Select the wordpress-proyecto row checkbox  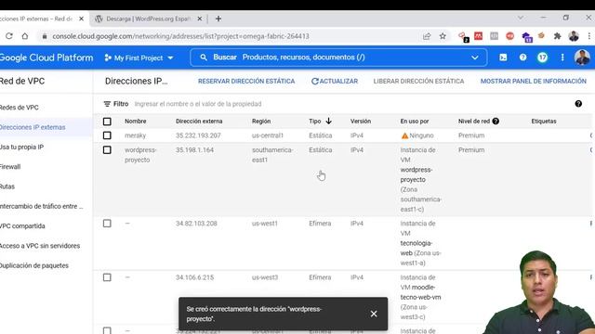coord(107,150)
